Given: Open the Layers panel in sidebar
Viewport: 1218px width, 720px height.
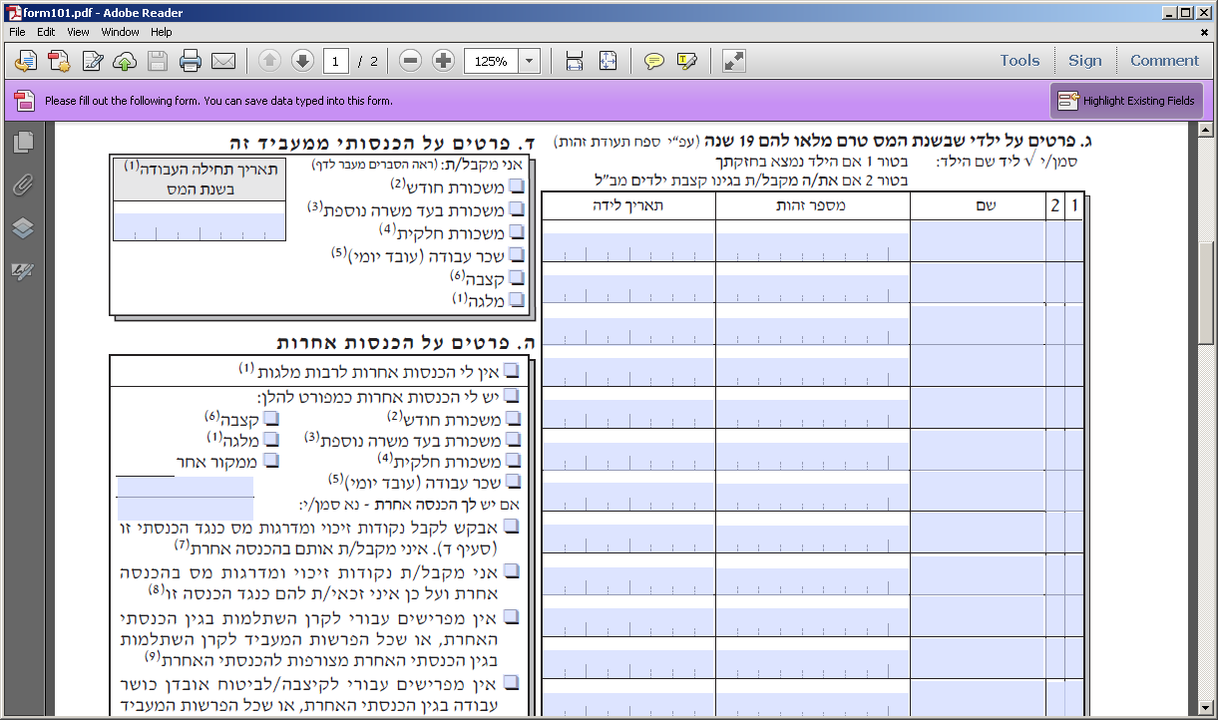Looking at the screenshot, I should [23, 228].
